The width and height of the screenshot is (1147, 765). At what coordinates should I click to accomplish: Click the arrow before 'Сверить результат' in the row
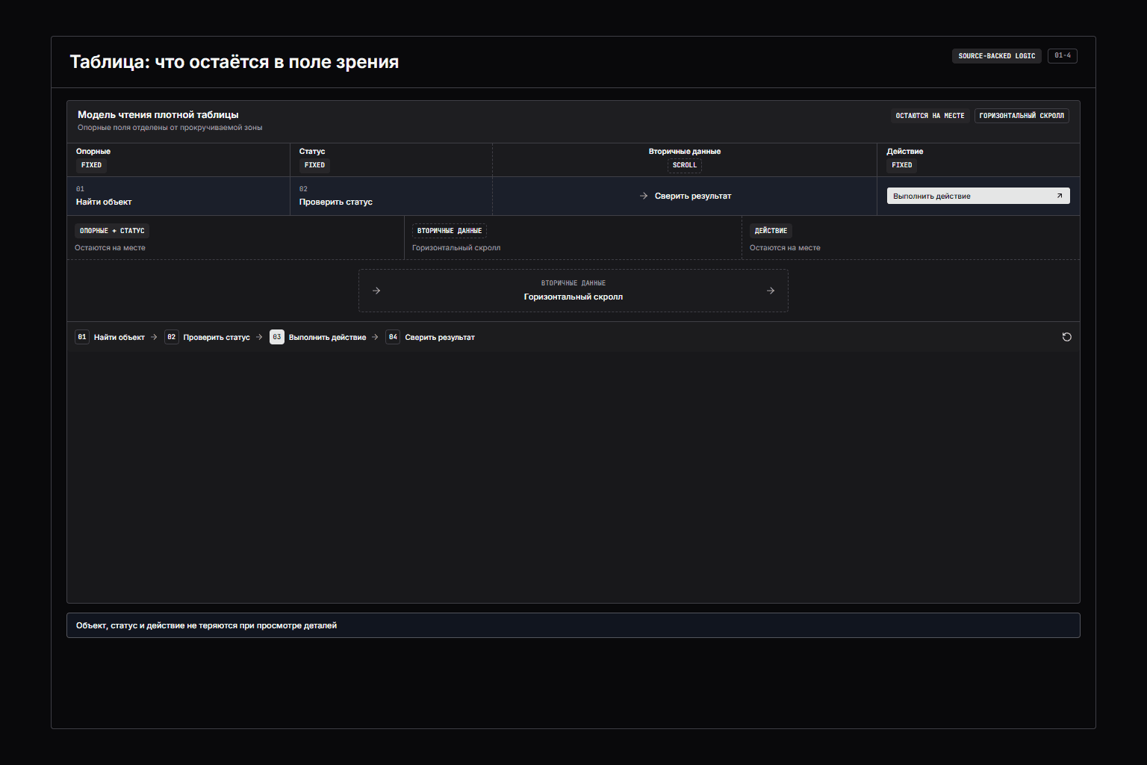pos(644,196)
